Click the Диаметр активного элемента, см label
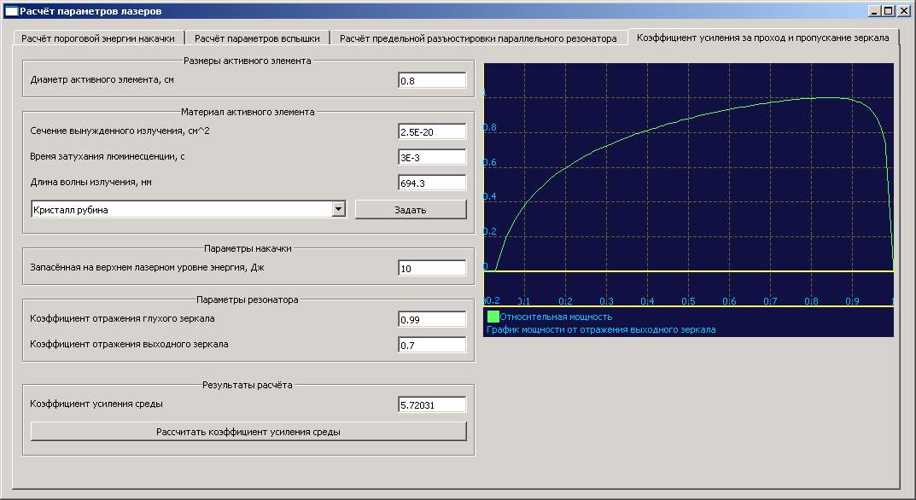Screen dimensions: 916x500 click(102, 79)
